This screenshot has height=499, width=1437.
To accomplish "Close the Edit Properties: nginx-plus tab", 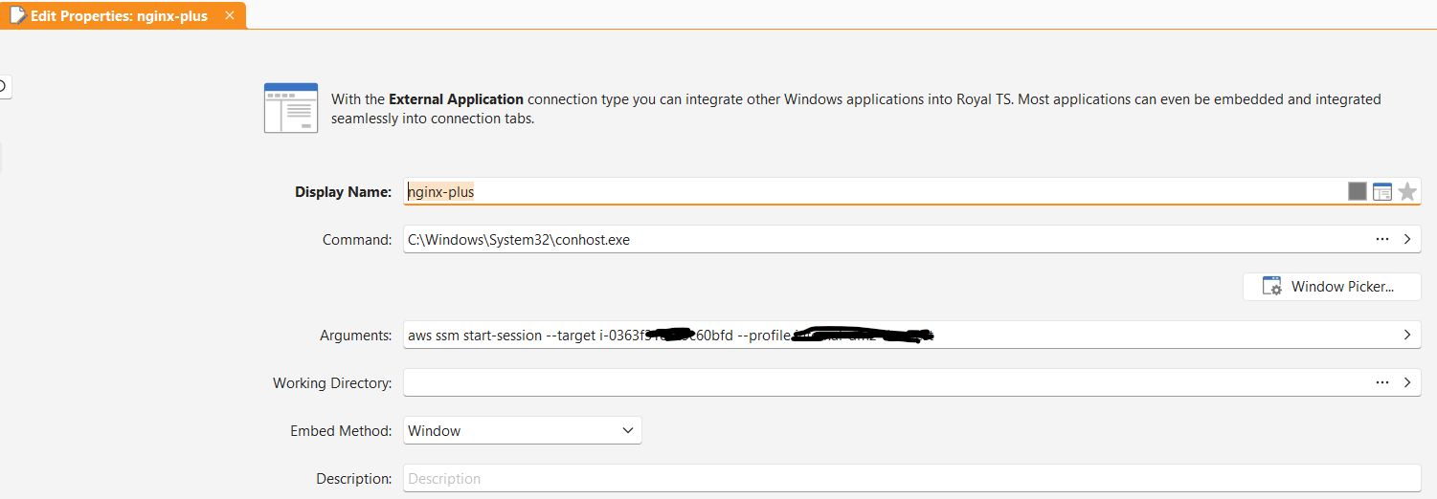I will pyautogui.click(x=229, y=16).
